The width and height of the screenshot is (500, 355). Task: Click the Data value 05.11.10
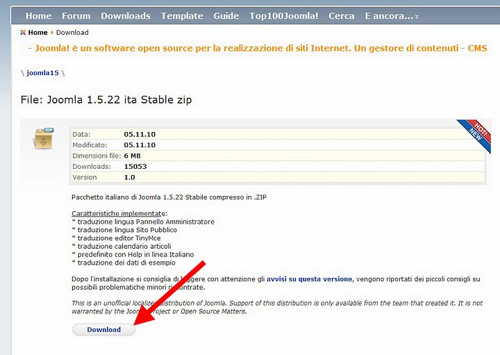coord(140,134)
